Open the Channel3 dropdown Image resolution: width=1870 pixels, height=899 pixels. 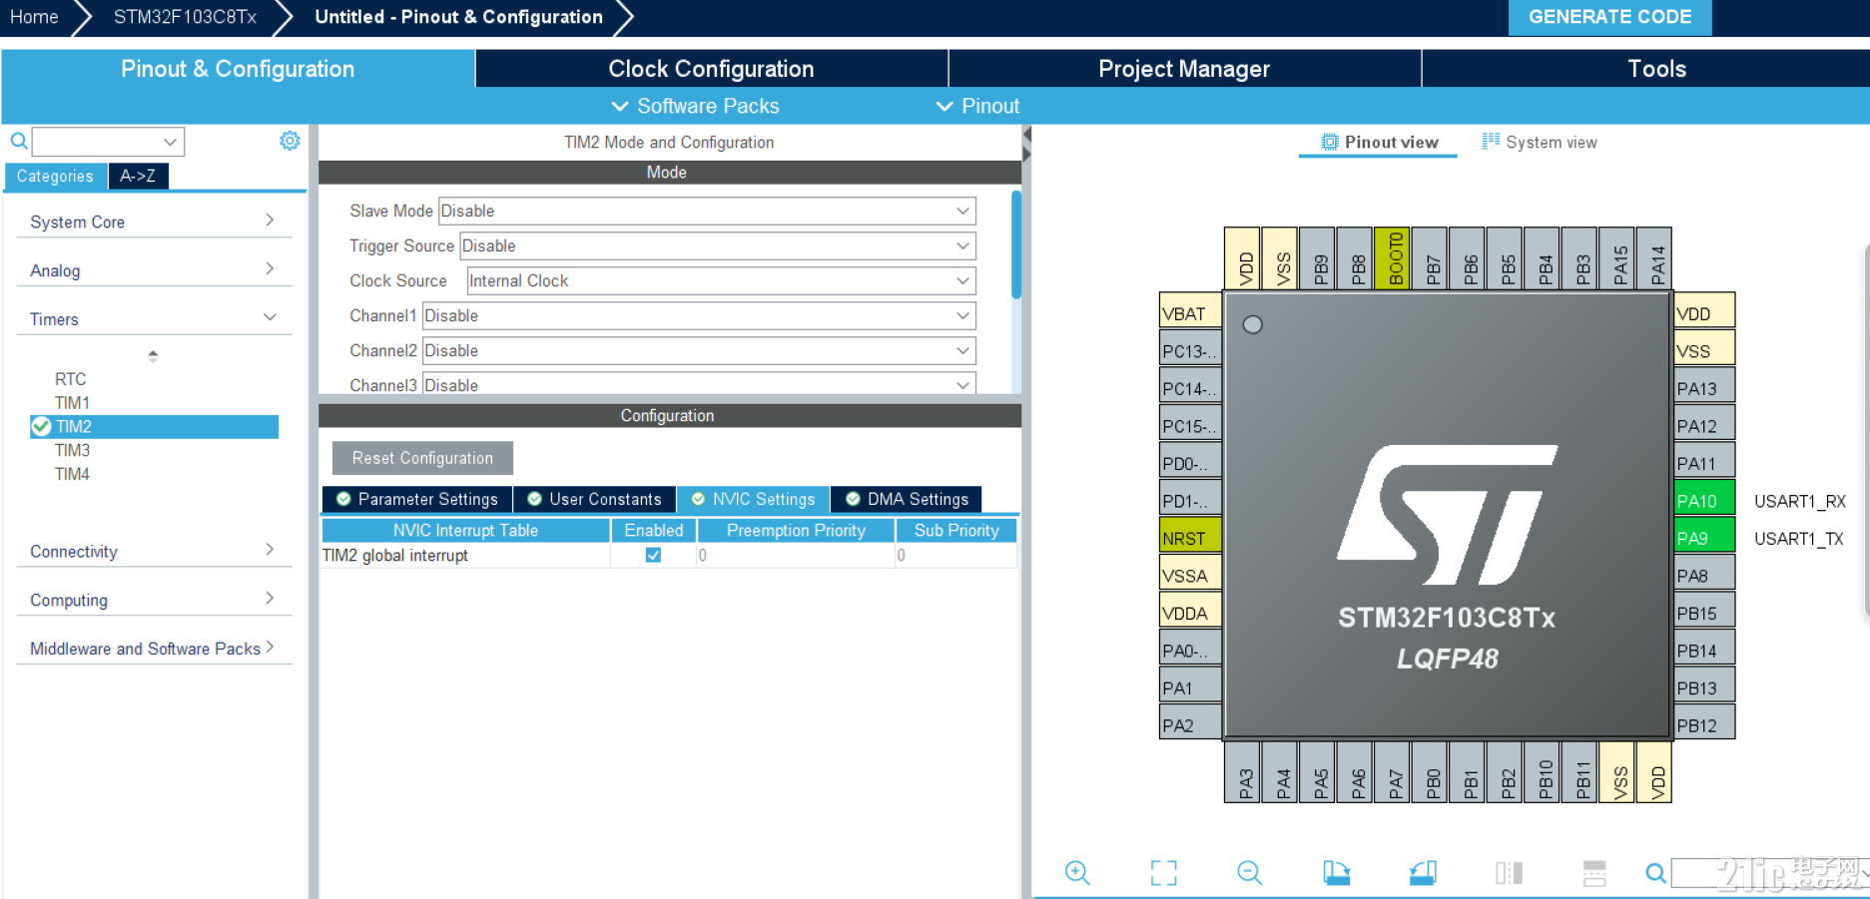coord(699,384)
